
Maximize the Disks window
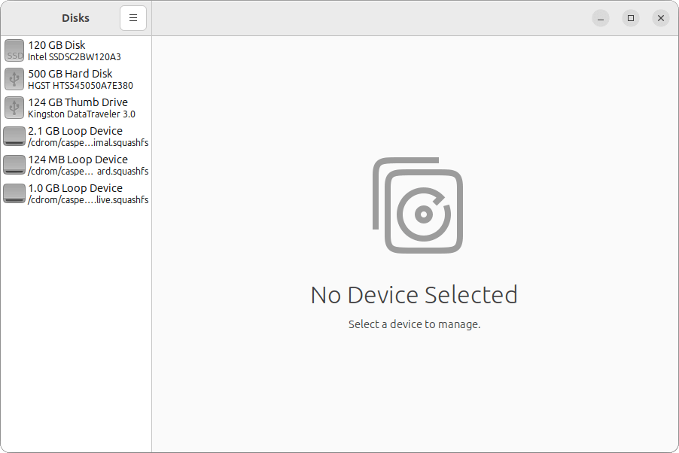coord(631,18)
